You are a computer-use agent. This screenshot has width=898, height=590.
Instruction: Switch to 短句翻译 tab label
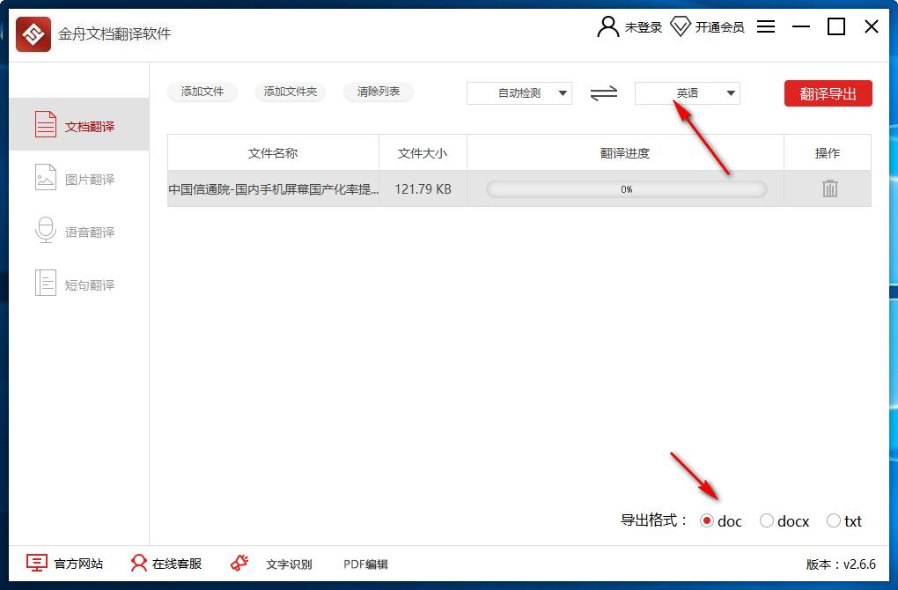click(89, 284)
